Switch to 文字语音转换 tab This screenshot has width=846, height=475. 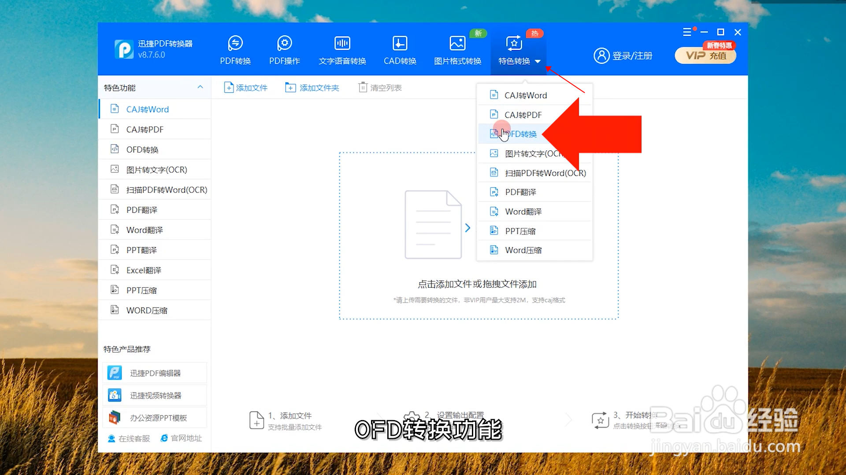342,51
